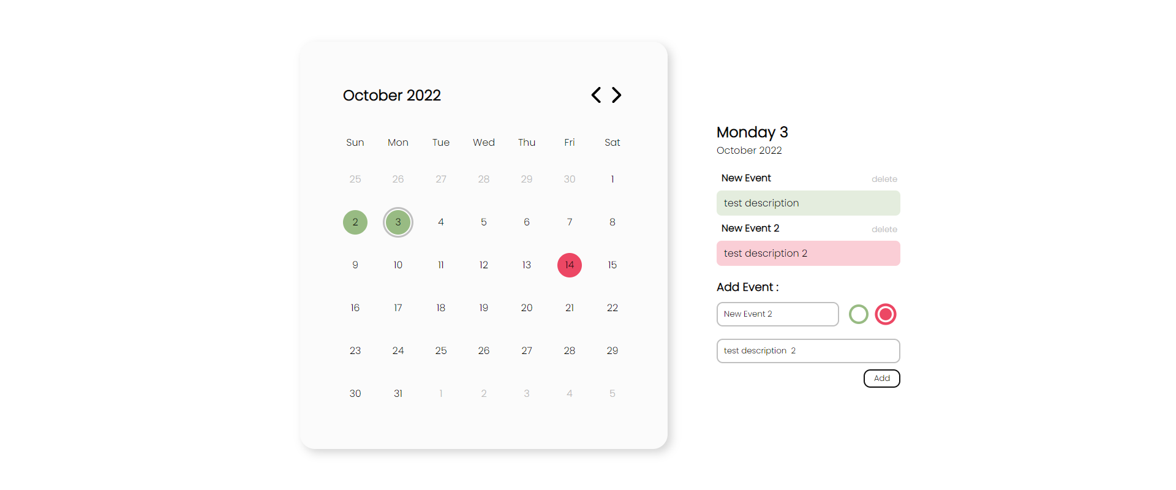Select the red event circle on October 14
Image resolution: width=1176 pixels, height=490 pixels.
pyautogui.click(x=569, y=265)
